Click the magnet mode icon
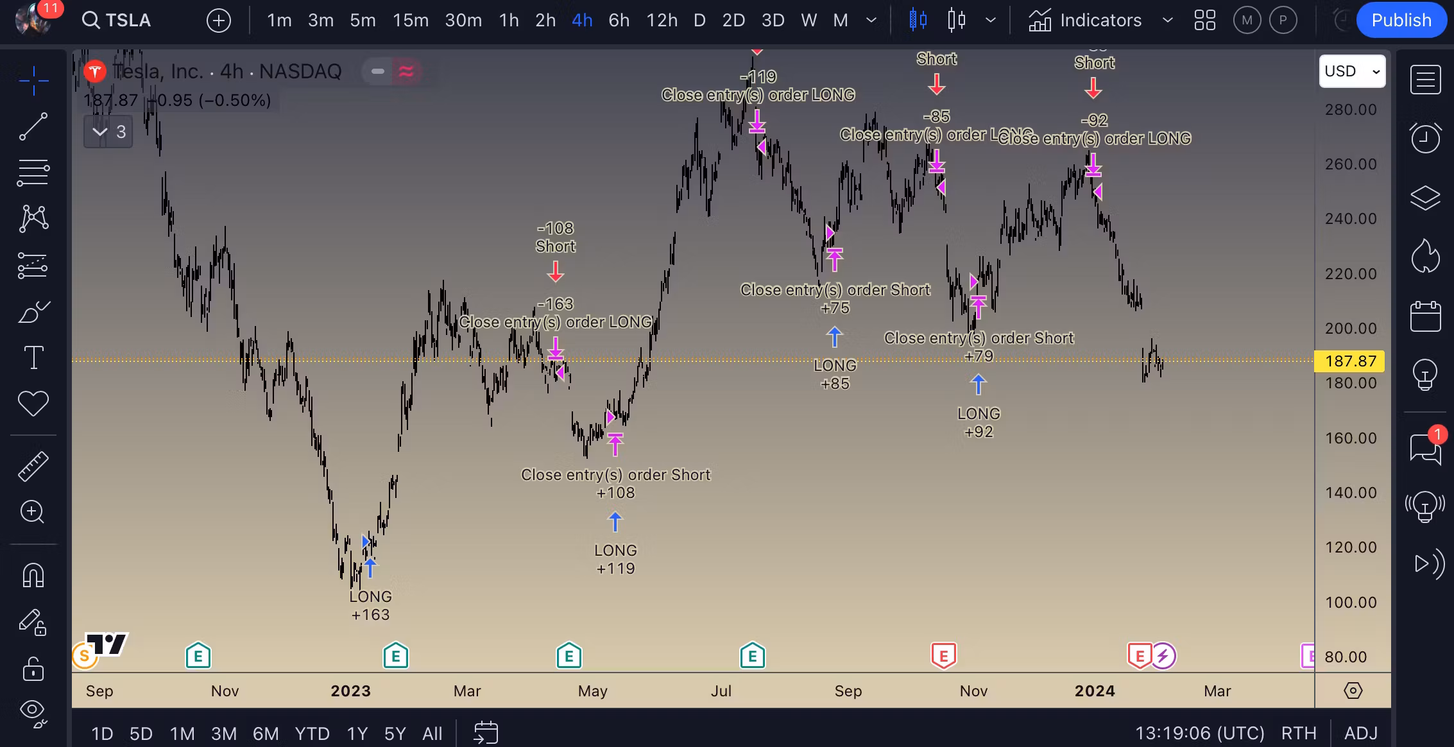The image size is (1454, 747). pyautogui.click(x=33, y=575)
